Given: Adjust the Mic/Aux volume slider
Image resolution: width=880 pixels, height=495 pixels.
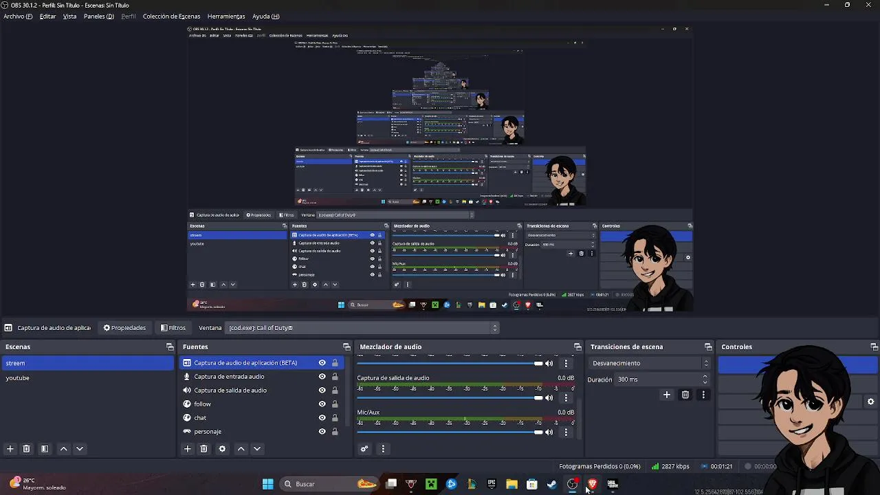Looking at the screenshot, I should point(450,432).
